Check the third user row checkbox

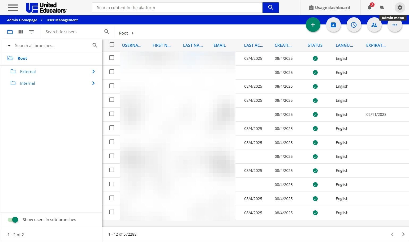coord(112,86)
